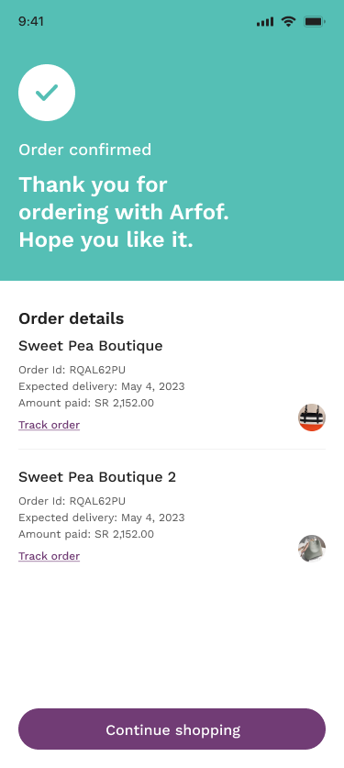Select the Sweet Pea Boutique store name

click(x=91, y=346)
